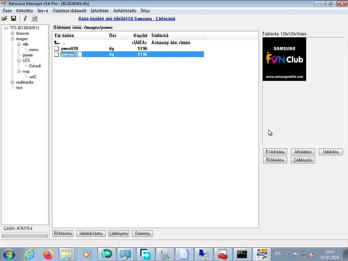348x261 pixels.
Task: Click the 'Ðàçìåð' size column header
Action: (x=135, y=35)
